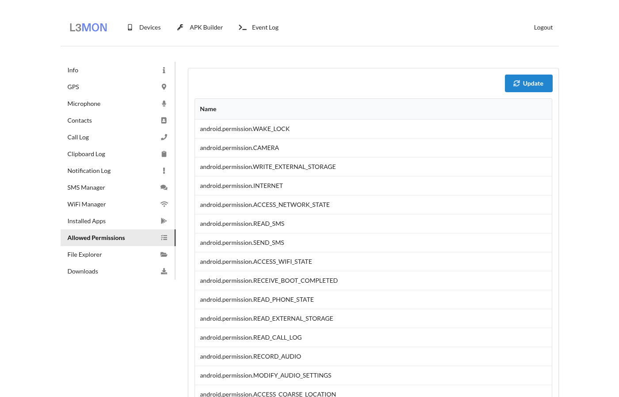The image size is (619, 397).
Task: Click the Allowed Permissions checklist icon
Action: click(x=164, y=238)
